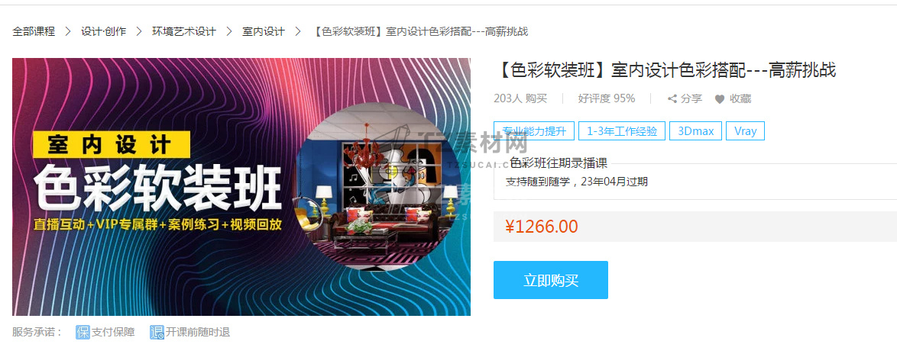Click the 保 payment guarantee icon
897x354 pixels.
(83, 332)
